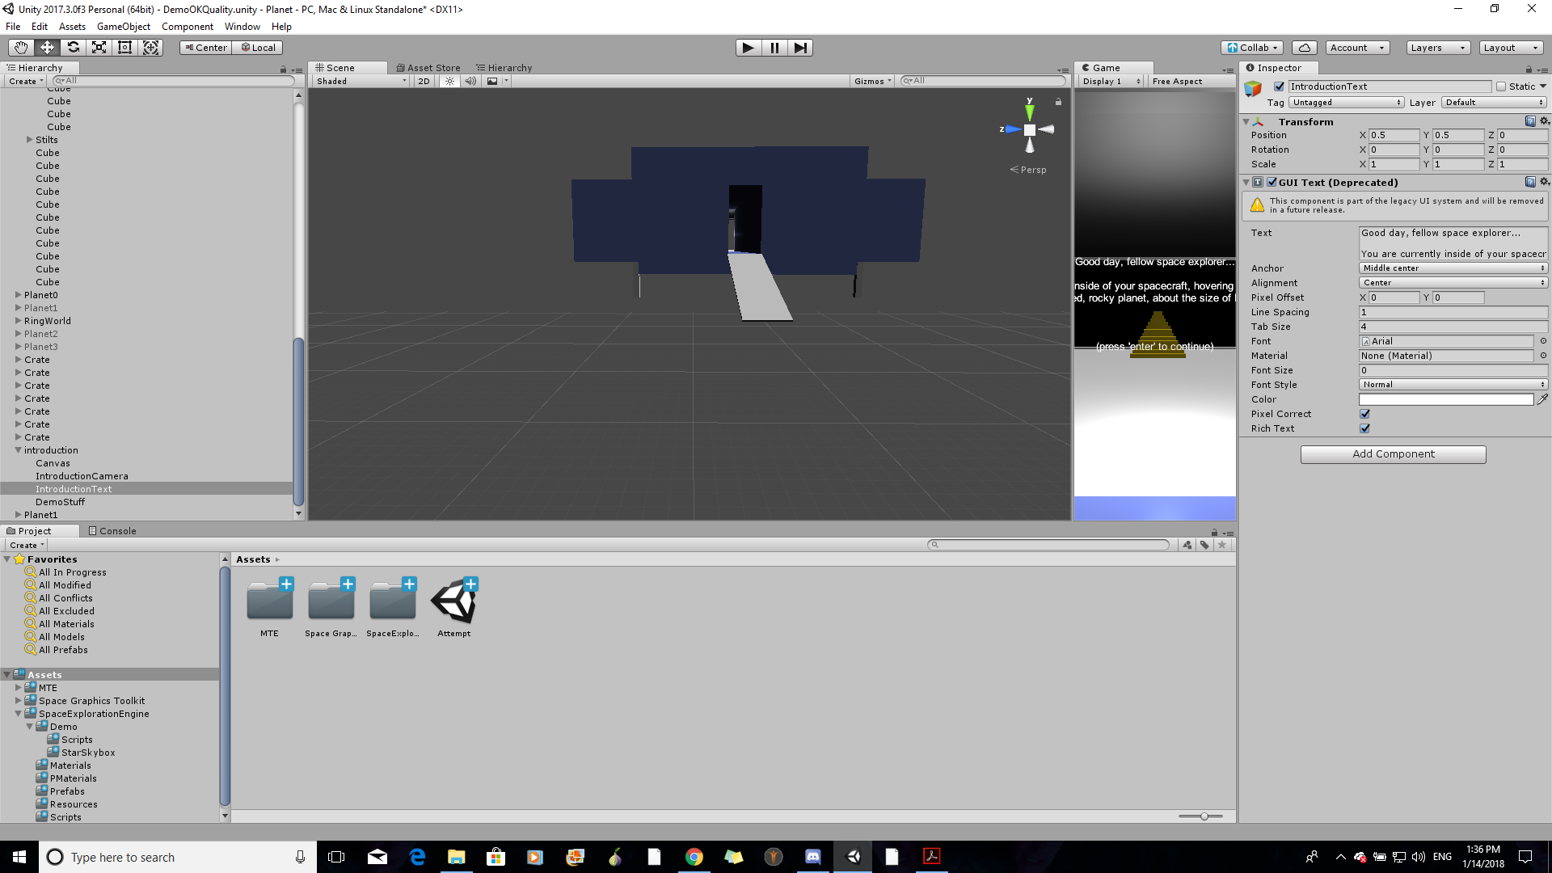This screenshot has width=1552, height=873.
Task: Open Shaded draw mode dropdown
Action: (x=361, y=81)
